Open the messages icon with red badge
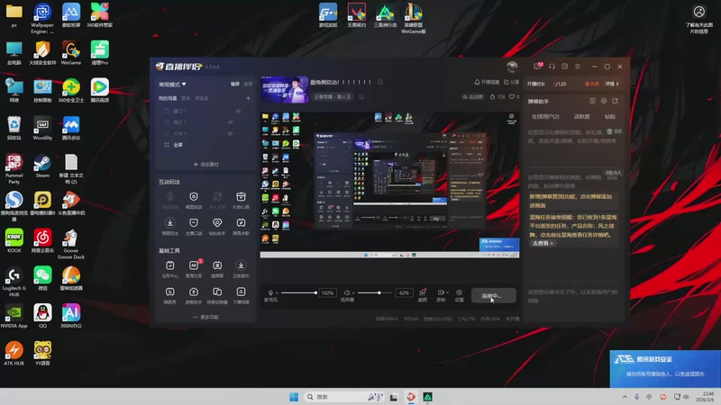The width and height of the screenshot is (721, 405). tap(537, 66)
